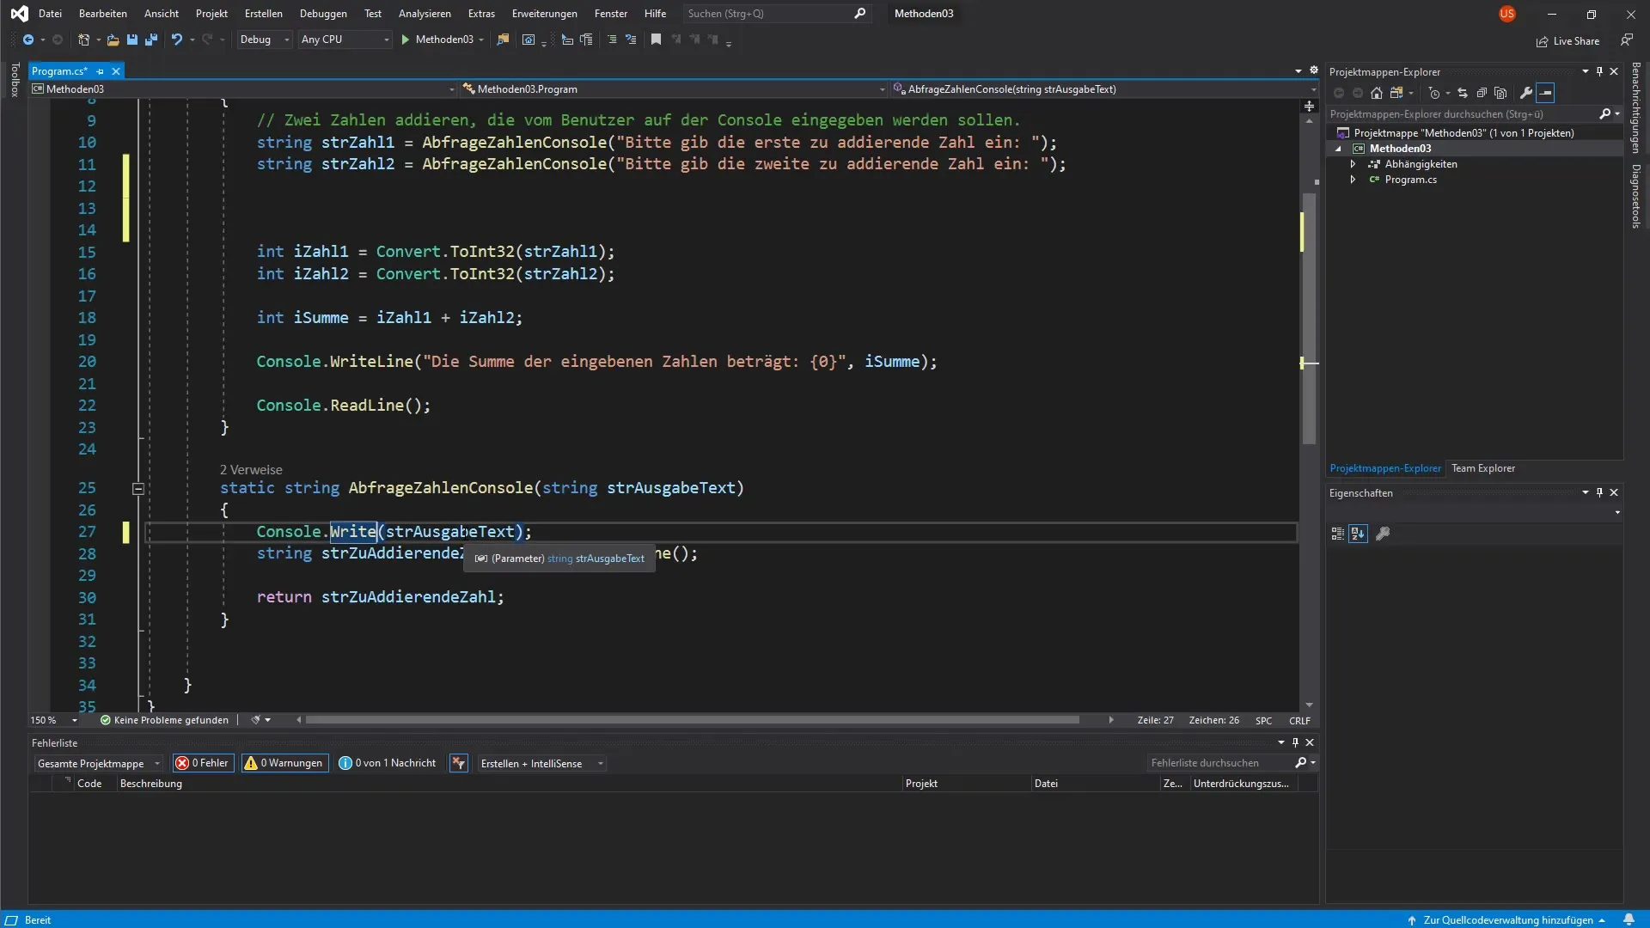Click the categorized view icon in Eigenschaften

click(1338, 534)
